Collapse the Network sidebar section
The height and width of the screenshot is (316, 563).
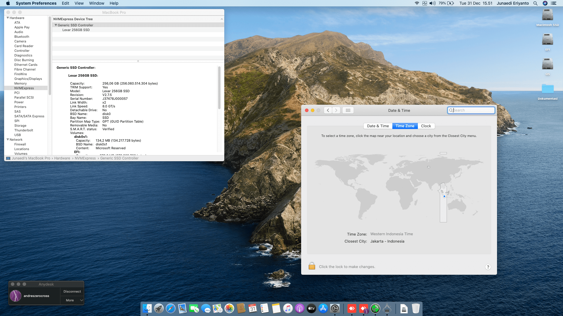(x=8, y=140)
